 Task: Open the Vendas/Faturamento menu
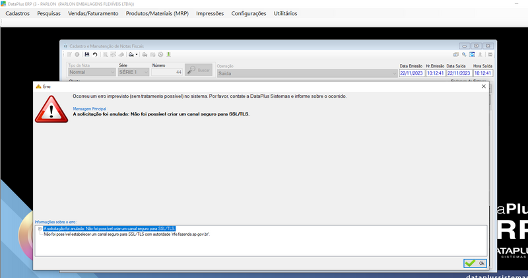93,13
